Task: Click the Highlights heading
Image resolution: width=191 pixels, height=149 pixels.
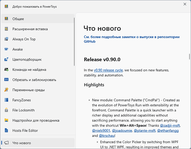Action: pyautogui.click(x=94, y=85)
